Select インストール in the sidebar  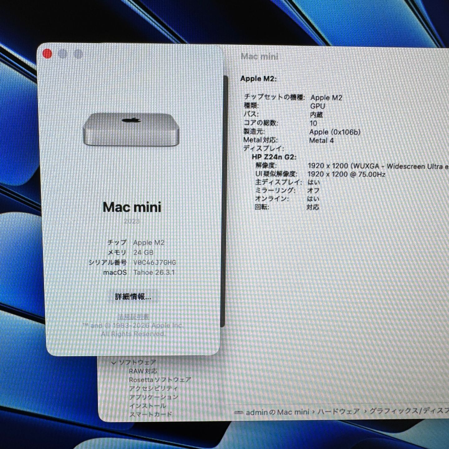coord(147,406)
